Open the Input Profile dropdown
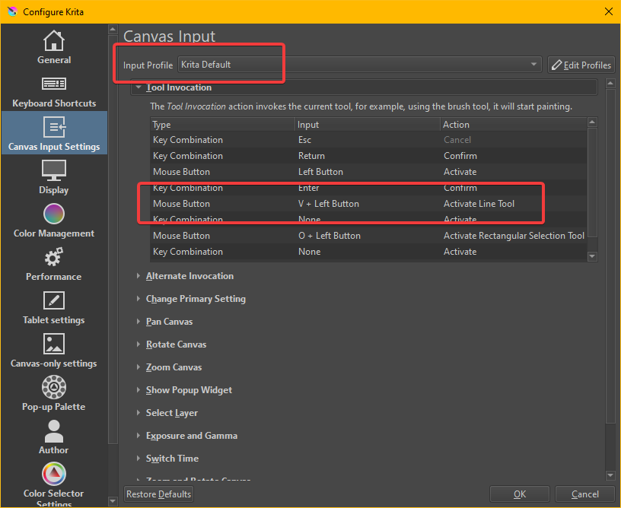Image resolution: width=621 pixels, height=508 pixels. 359,65
